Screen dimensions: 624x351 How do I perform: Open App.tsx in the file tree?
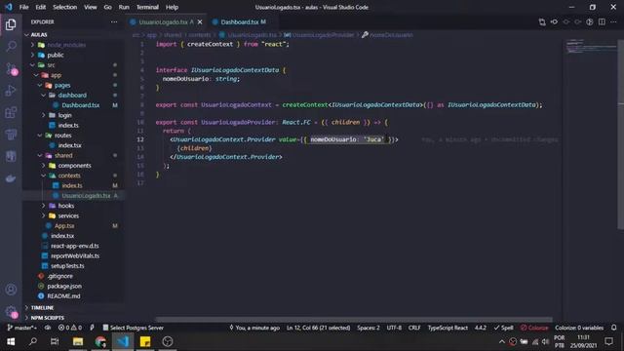pyautogui.click(x=64, y=225)
